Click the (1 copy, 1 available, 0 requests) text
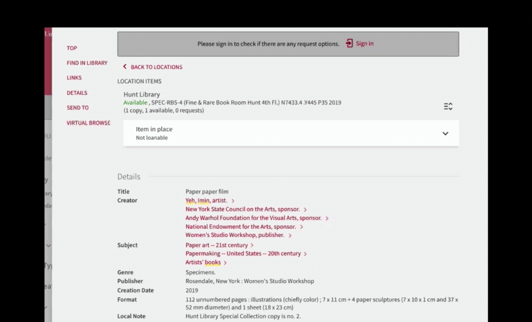This screenshot has height=322, width=532. click(164, 111)
